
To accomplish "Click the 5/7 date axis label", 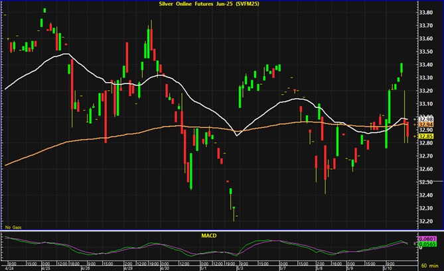I will [x=282, y=268].
